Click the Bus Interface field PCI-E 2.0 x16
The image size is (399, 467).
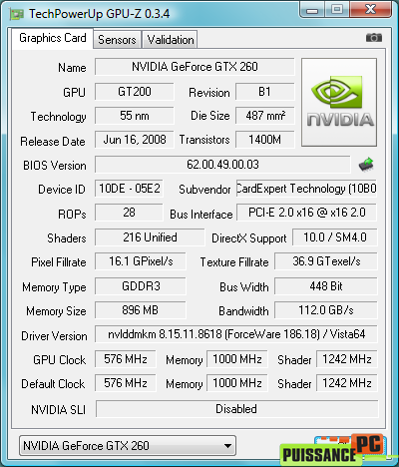click(x=306, y=213)
